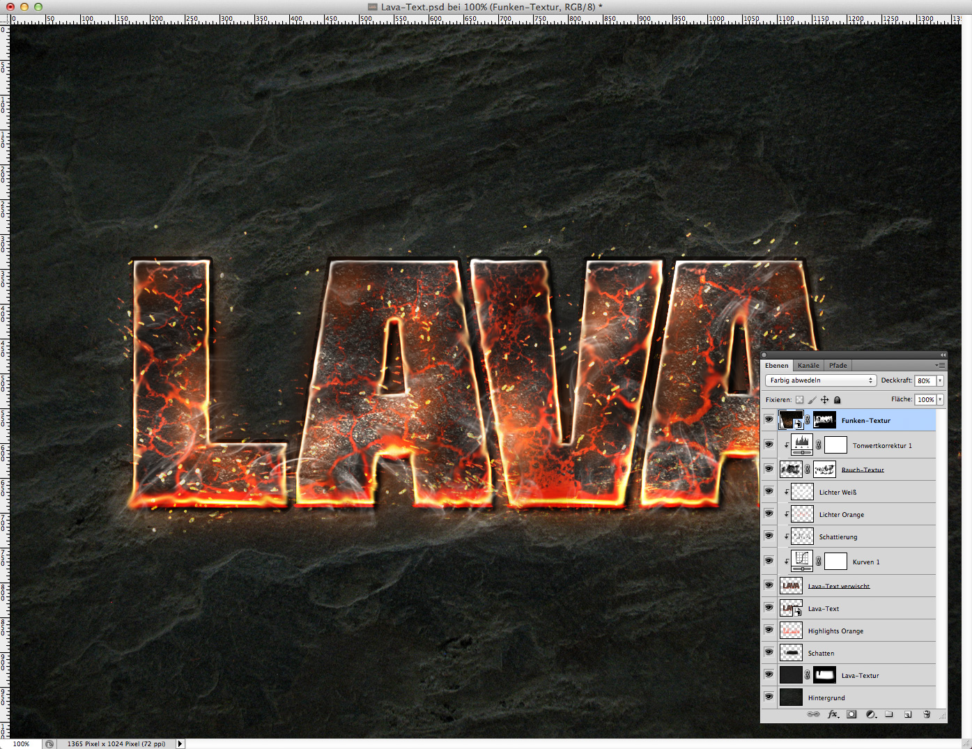Viewport: 972px width, 749px height.
Task: Lock all properties of the layer
Action: (x=837, y=399)
